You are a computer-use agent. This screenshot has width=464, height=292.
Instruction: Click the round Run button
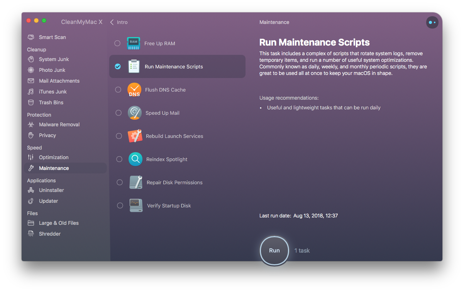(274, 250)
